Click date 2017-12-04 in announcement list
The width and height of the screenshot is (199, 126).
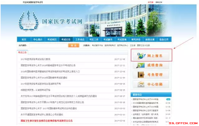click(120, 71)
